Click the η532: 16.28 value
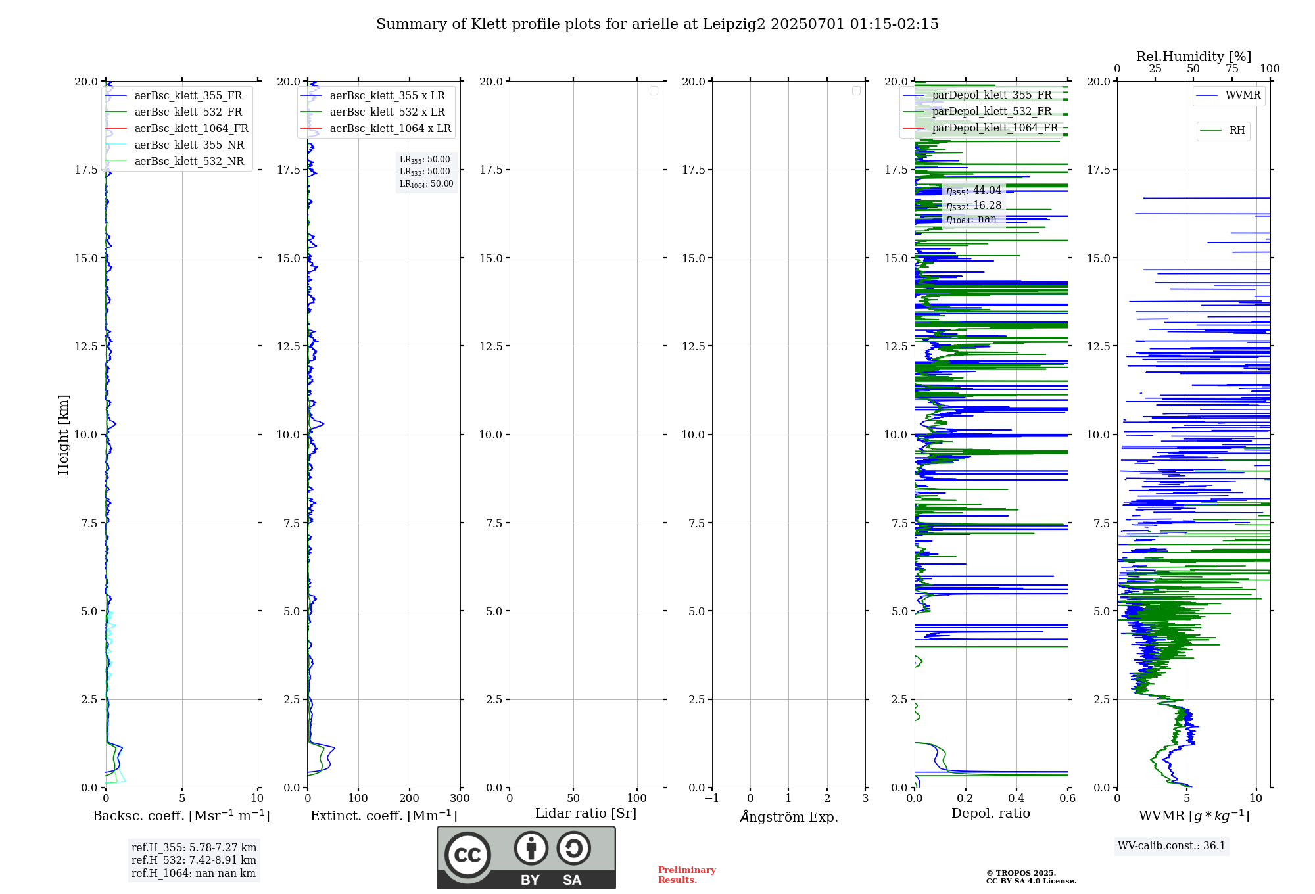The width and height of the screenshot is (1315, 894). [x=974, y=206]
